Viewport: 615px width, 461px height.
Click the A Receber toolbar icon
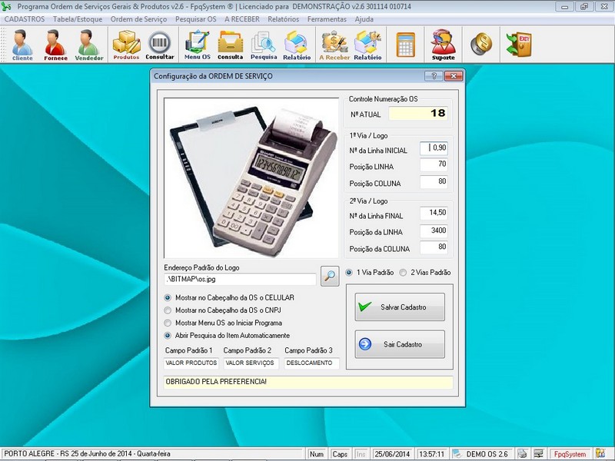pos(334,45)
